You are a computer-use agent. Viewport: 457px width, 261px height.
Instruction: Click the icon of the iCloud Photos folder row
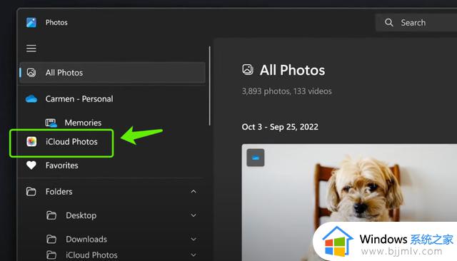coord(51,255)
